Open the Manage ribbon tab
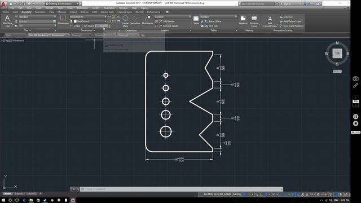The width and height of the screenshot is (361, 203). tap(61, 12)
